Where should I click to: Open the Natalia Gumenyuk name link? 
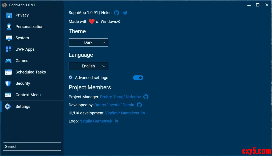[x=96, y=121]
